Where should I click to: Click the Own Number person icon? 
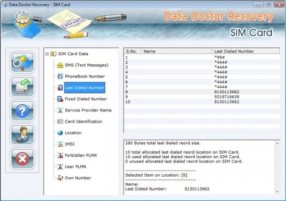pyautogui.click(x=60, y=178)
